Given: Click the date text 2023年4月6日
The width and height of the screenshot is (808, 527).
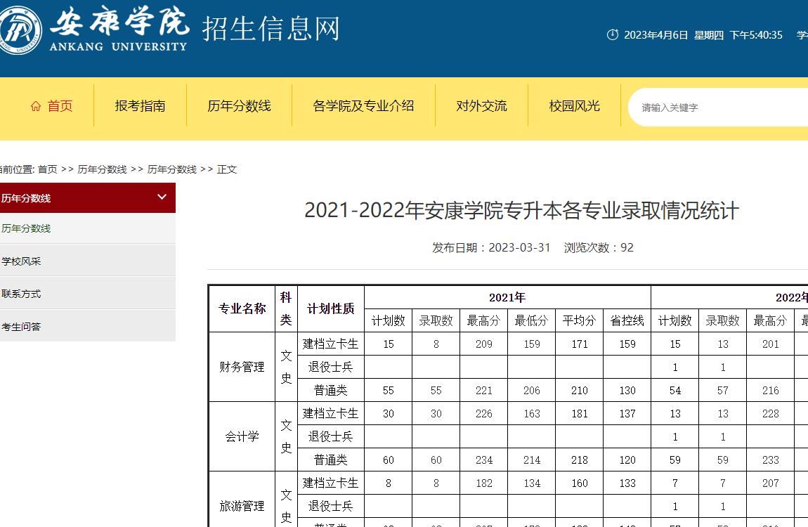Looking at the screenshot, I should coord(656,35).
